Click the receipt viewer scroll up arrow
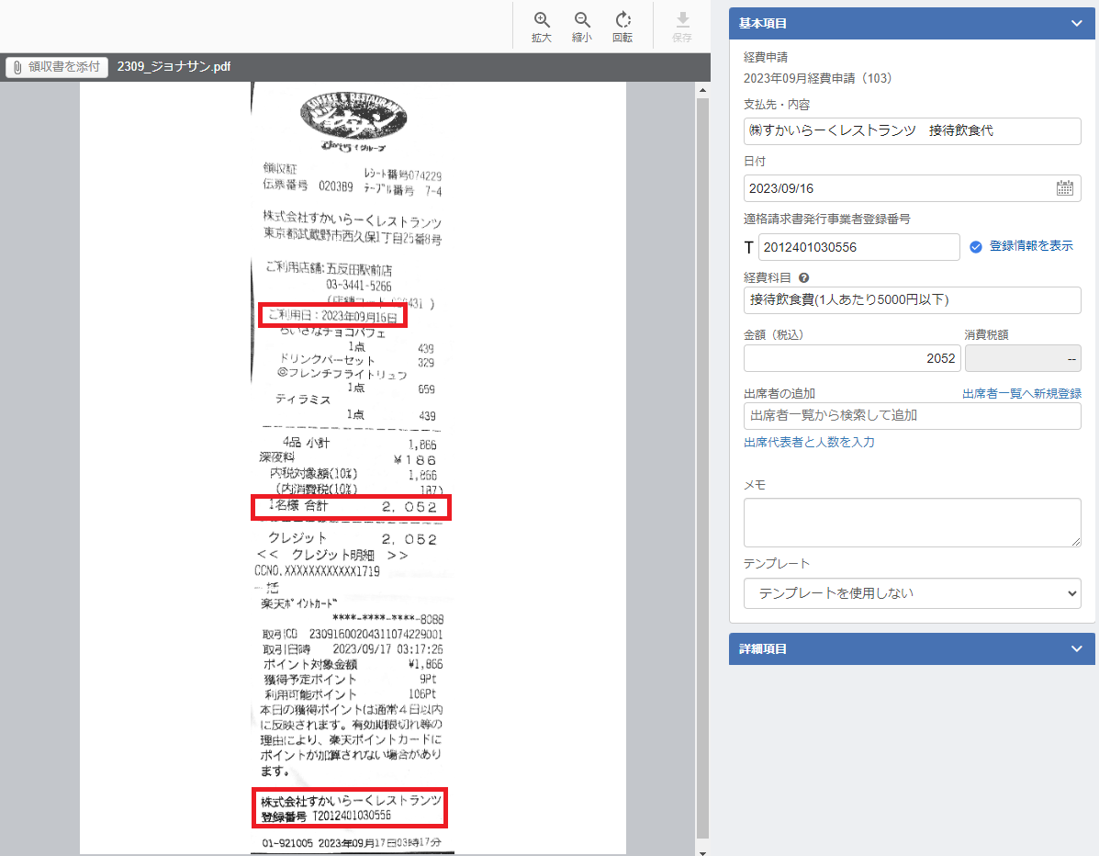Image resolution: width=1099 pixels, height=856 pixels. click(x=702, y=90)
